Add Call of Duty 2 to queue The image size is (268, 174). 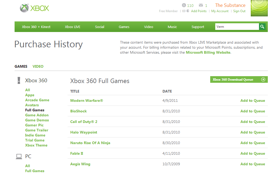point(253,122)
